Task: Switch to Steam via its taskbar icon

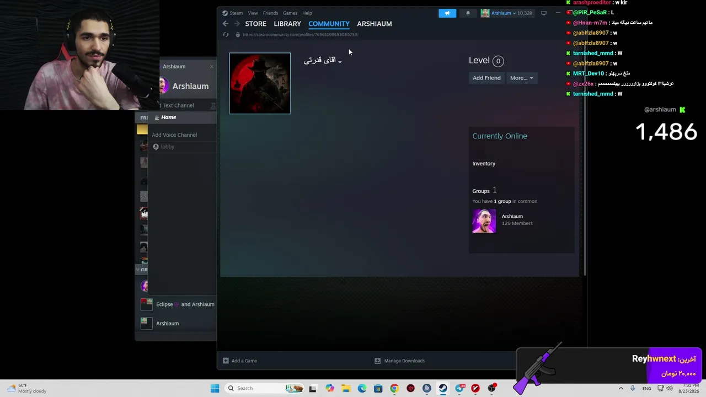Action: pyautogui.click(x=443, y=388)
